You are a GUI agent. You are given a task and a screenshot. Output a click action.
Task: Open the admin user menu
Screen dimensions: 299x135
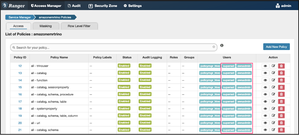click(x=283, y=6)
